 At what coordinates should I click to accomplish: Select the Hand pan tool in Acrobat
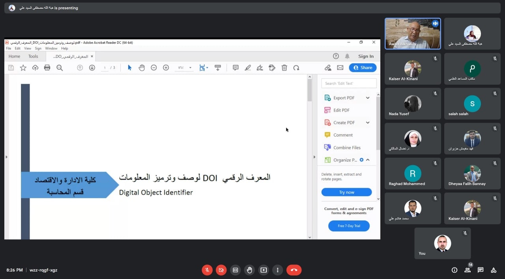coord(142,68)
